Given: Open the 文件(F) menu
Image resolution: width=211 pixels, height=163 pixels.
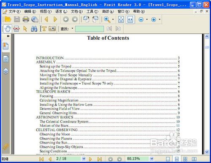Looking at the screenshot, I should click(14, 11).
